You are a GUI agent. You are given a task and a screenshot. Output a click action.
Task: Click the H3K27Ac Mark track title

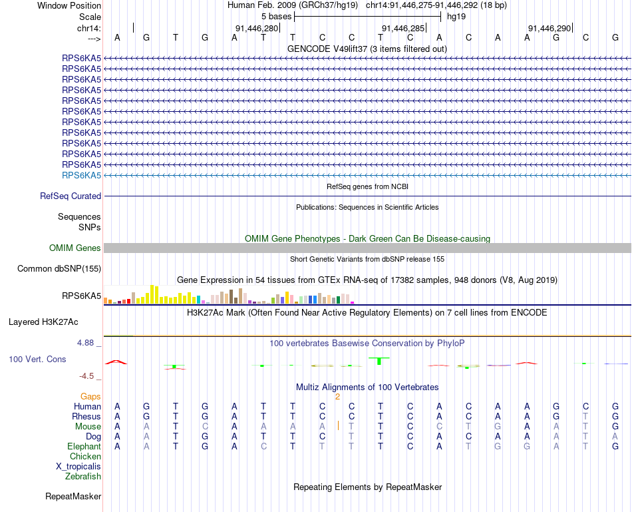(x=367, y=312)
